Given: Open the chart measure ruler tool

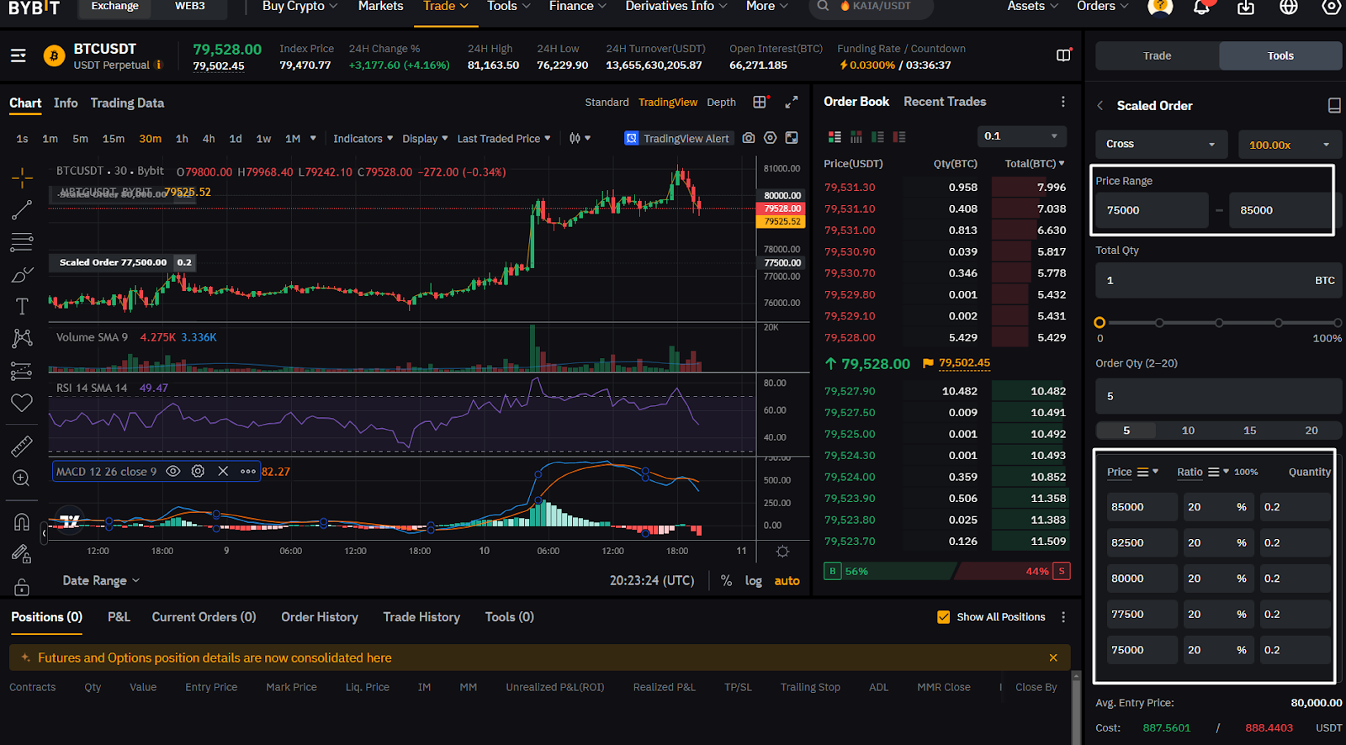Looking at the screenshot, I should 22,446.
